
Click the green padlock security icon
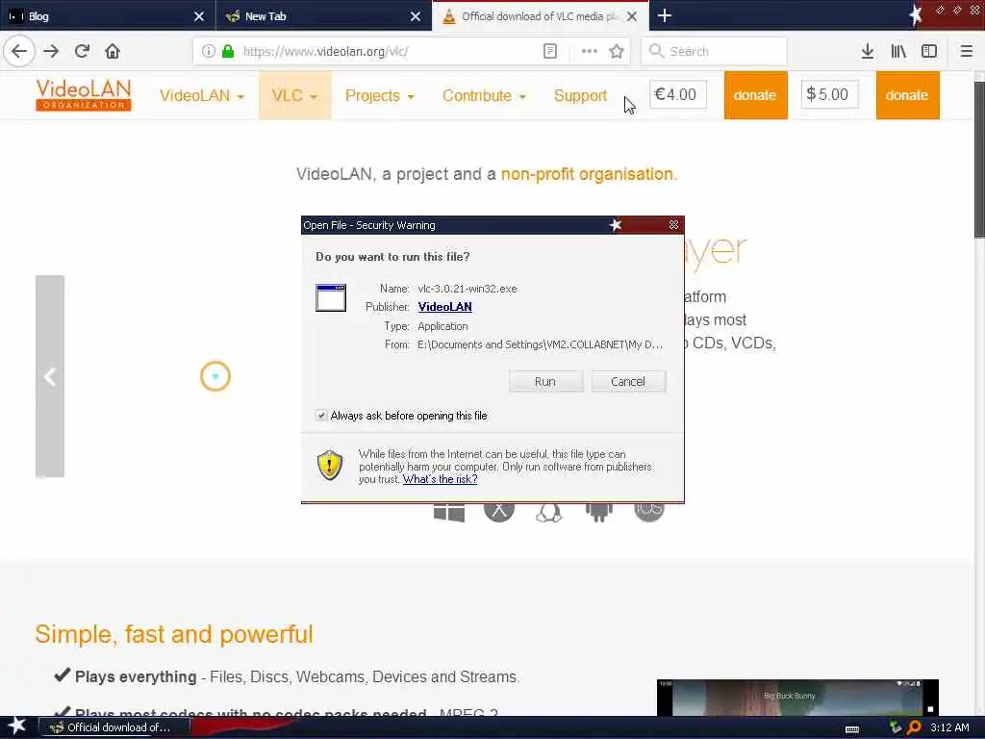228,52
